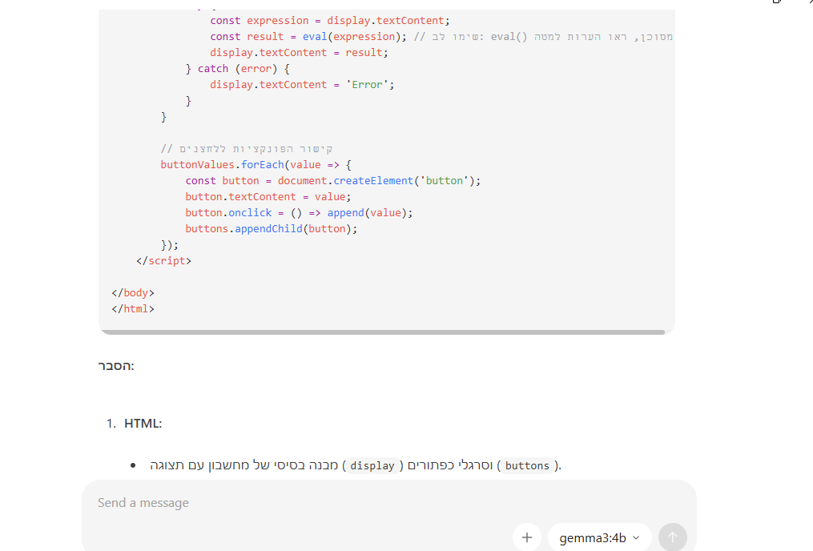Image resolution: width=813 pixels, height=551 pixels.
Task: Click the inline code word display
Action: pos(372,466)
